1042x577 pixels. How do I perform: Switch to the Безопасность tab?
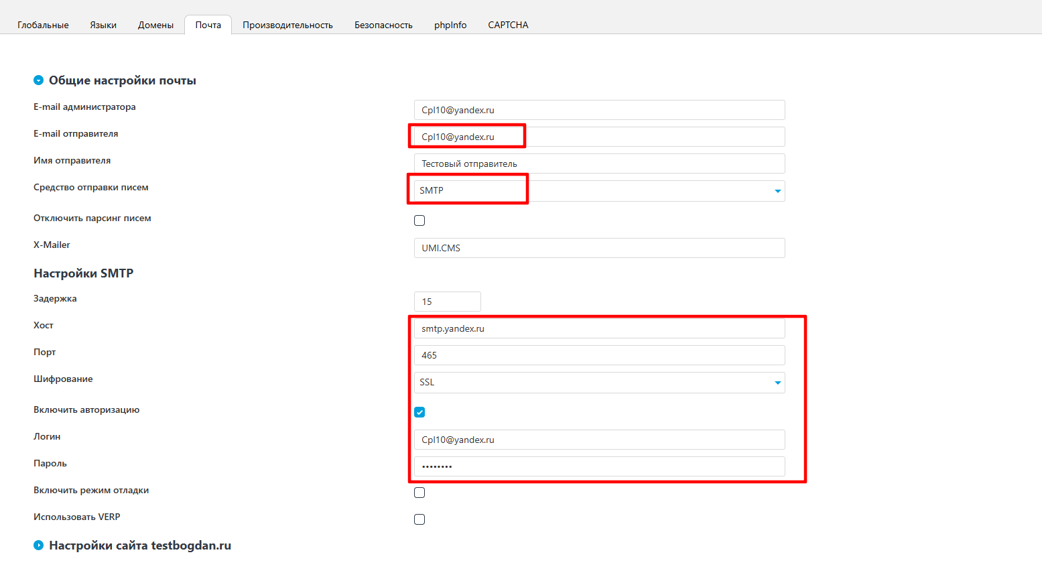point(383,25)
